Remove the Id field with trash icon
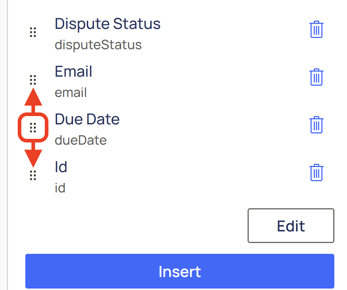 (x=316, y=172)
